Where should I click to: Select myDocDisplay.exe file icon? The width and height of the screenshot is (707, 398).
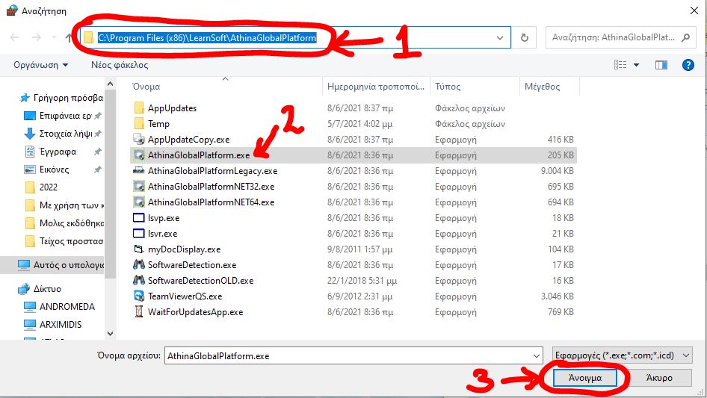(139, 249)
